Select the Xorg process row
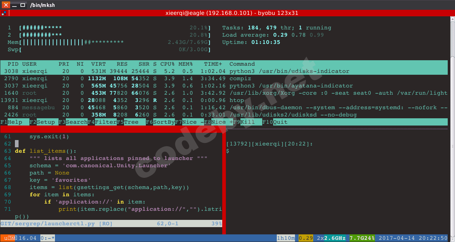The image size is (455, 242). tap(224, 93)
